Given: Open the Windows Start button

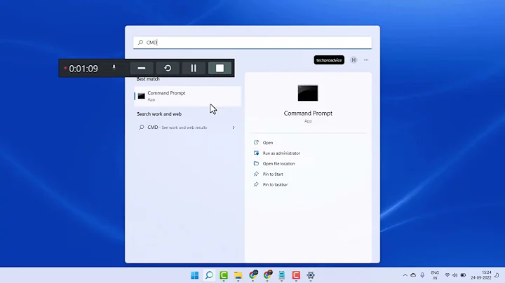Looking at the screenshot, I should [194, 275].
